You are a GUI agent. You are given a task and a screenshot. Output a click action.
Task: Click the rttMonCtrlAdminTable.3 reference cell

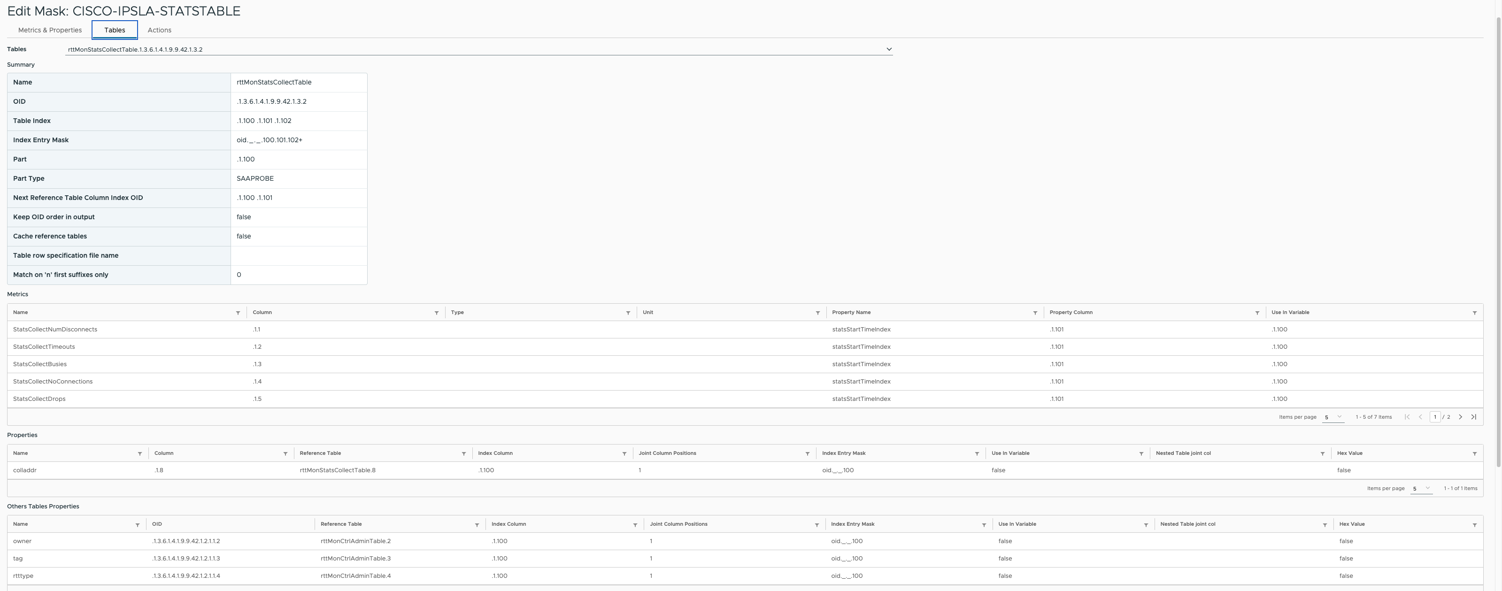(356, 558)
